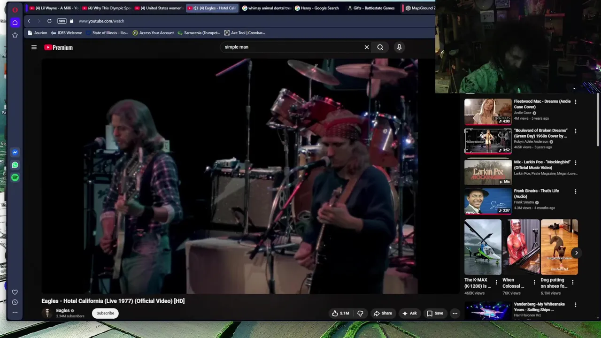The height and width of the screenshot is (338, 601).
Task: Clear the search text with X
Action: click(x=367, y=47)
